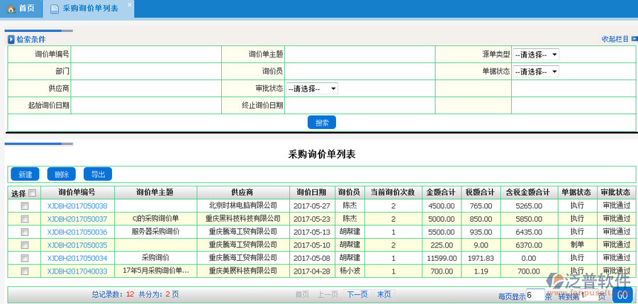Click the document icon on 采购询价单列表 tab
The image size is (638, 304).
pyautogui.click(x=55, y=9)
